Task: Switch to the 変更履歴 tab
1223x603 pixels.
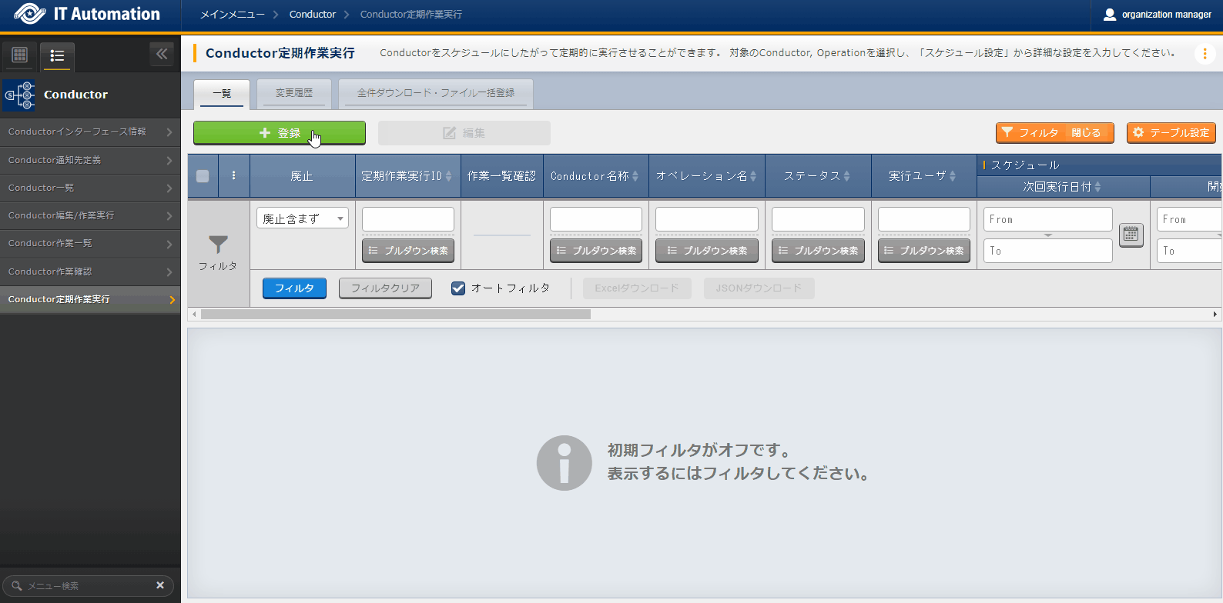Action: point(294,93)
